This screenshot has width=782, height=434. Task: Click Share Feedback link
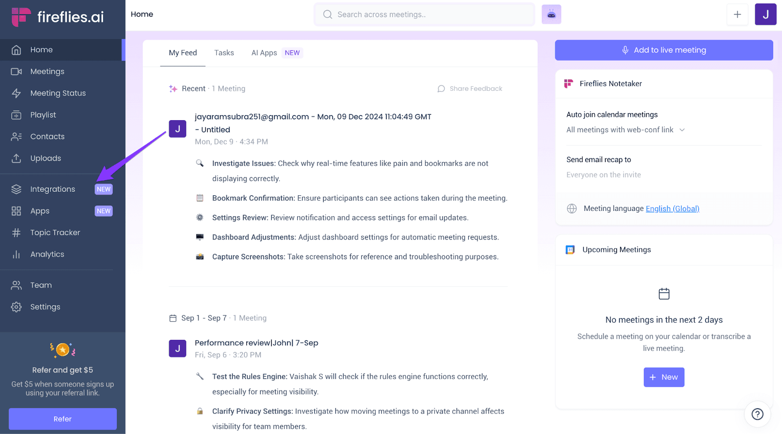470,88
